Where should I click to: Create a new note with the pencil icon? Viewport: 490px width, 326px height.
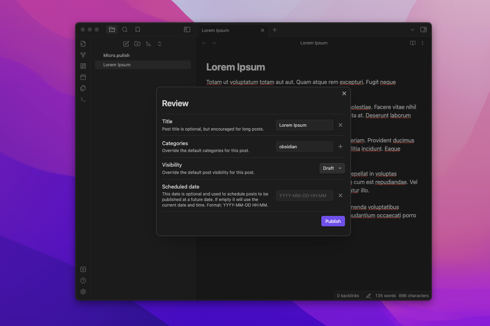point(126,44)
